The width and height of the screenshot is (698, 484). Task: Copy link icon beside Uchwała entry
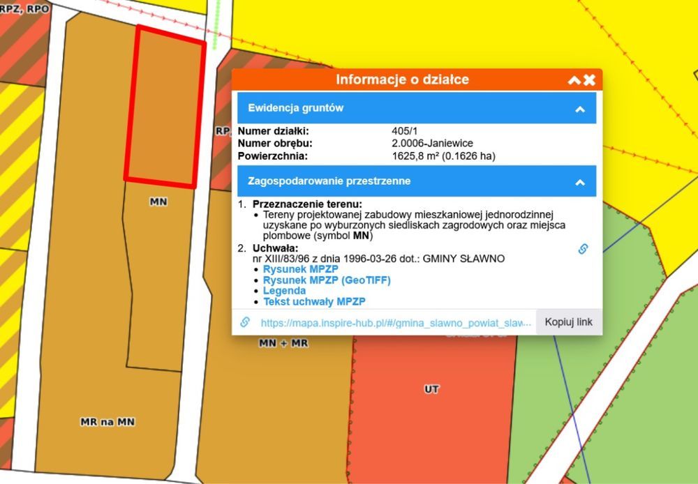pyautogui.click(x=583, y=249)
